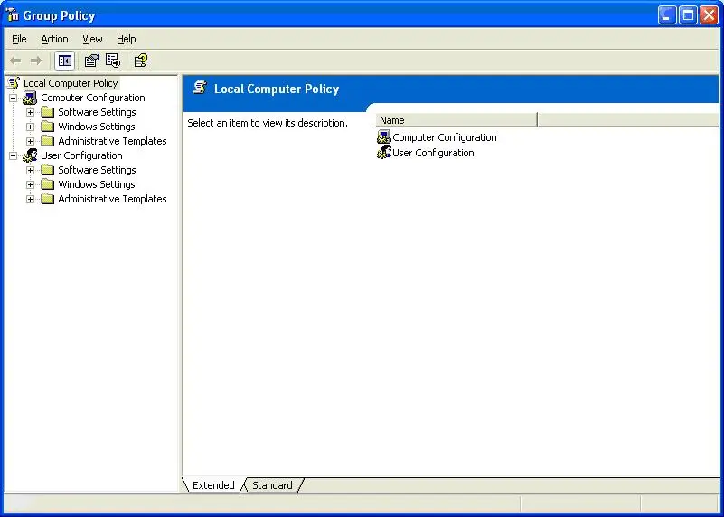Screen dimensions: 724x517
Task: Select the Local Computer Policy root node
Action: coord(70,83)
